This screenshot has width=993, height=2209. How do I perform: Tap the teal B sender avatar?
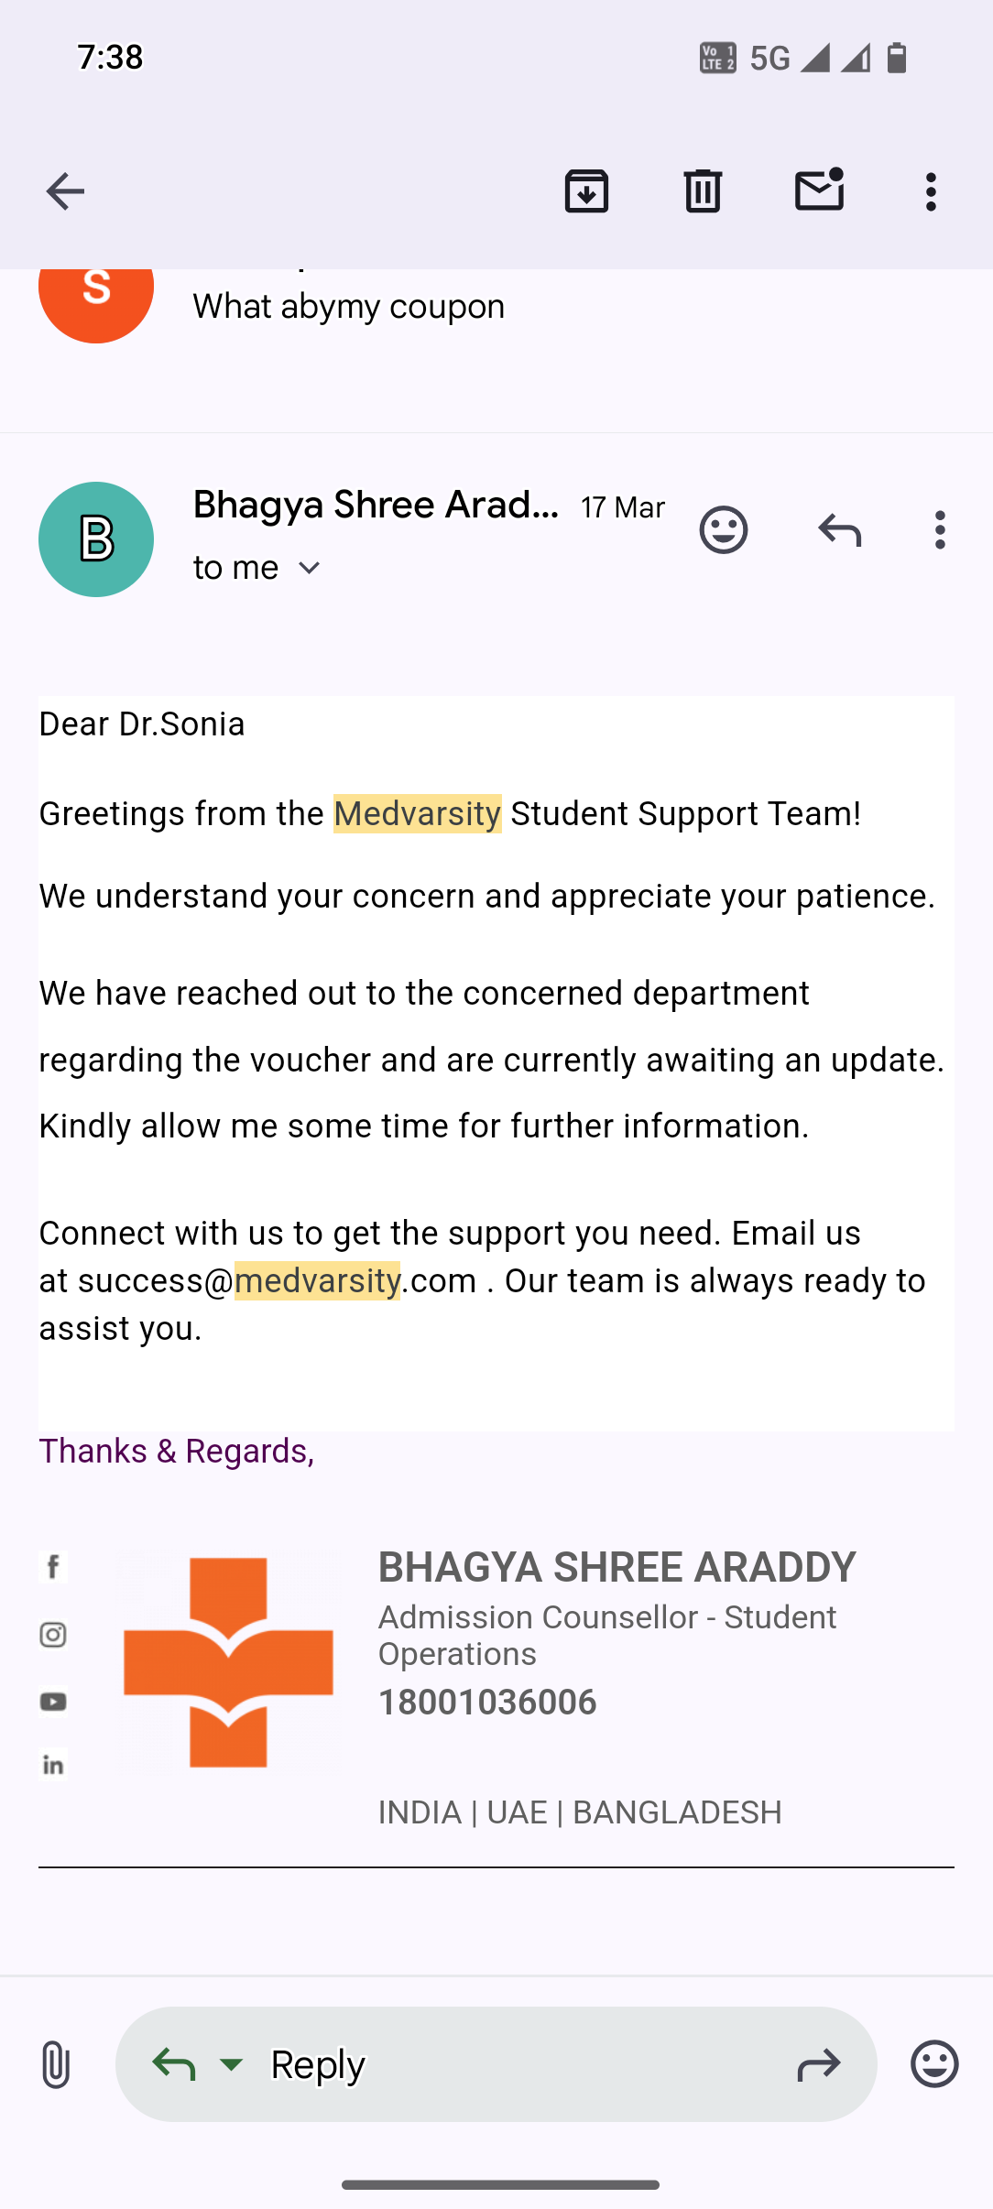96,539
